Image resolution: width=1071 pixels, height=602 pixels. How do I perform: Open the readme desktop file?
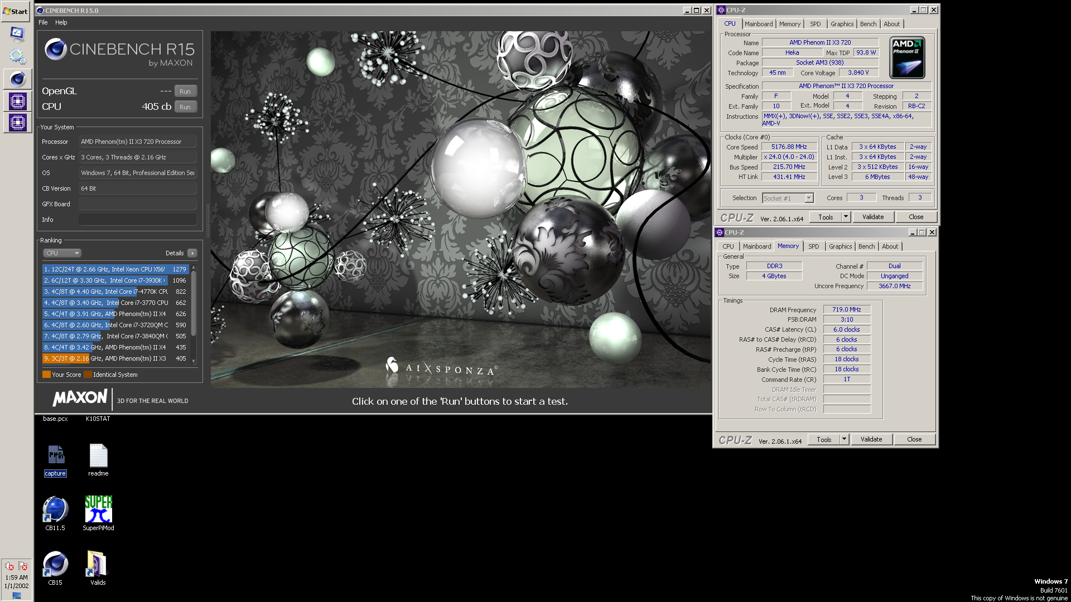[98, 460]
